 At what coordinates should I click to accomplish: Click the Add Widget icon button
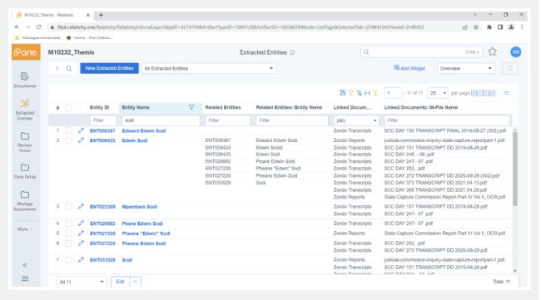click(x=409, y=68)
